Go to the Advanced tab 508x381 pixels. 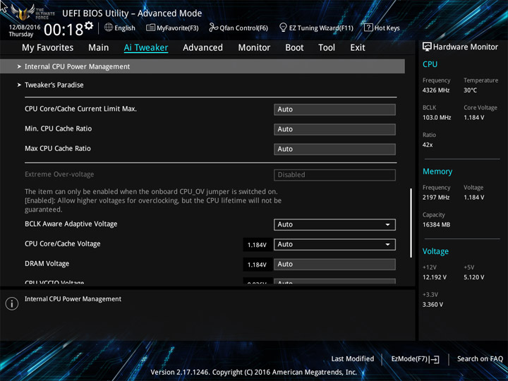coord(202,48)
